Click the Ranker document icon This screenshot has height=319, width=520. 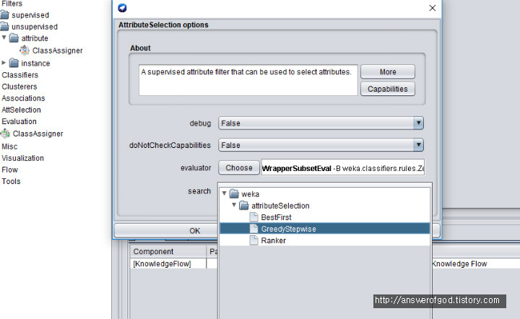pos(253,240)
